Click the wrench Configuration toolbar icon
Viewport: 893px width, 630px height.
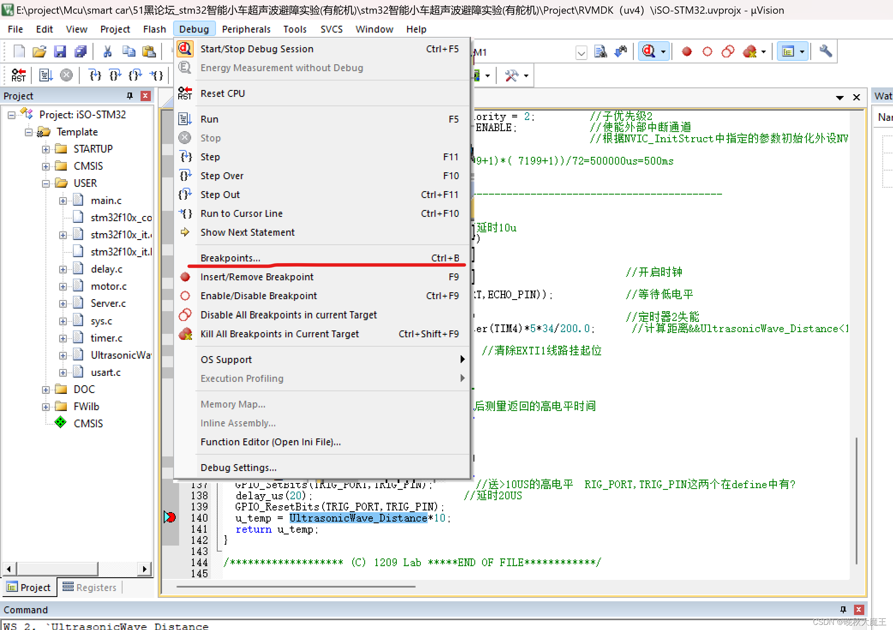[x=826, y=51]
